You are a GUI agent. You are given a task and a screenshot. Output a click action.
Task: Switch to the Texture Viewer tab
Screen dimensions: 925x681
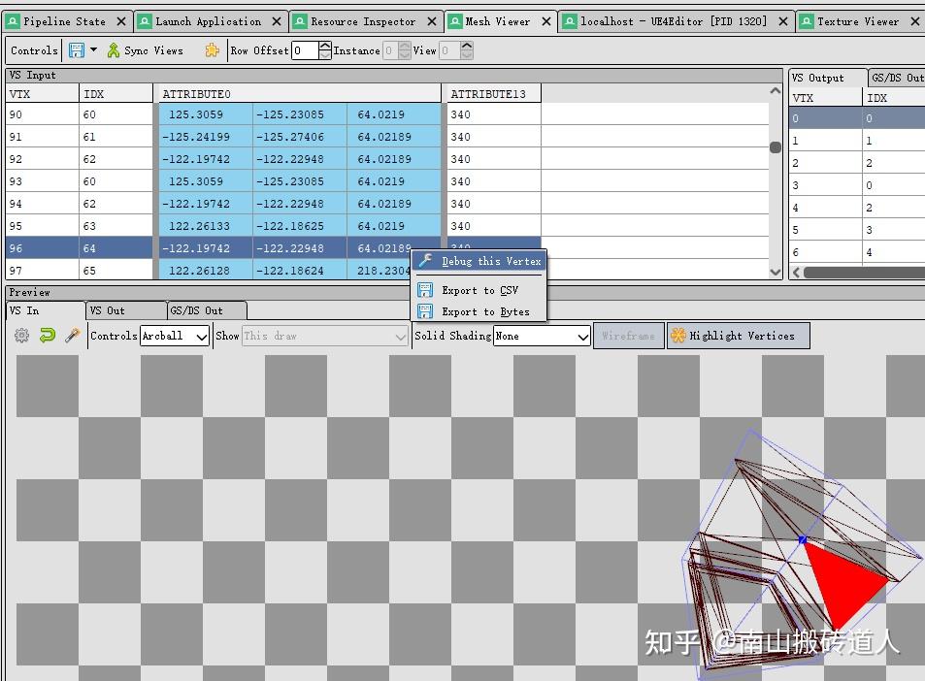coord(858,19)
